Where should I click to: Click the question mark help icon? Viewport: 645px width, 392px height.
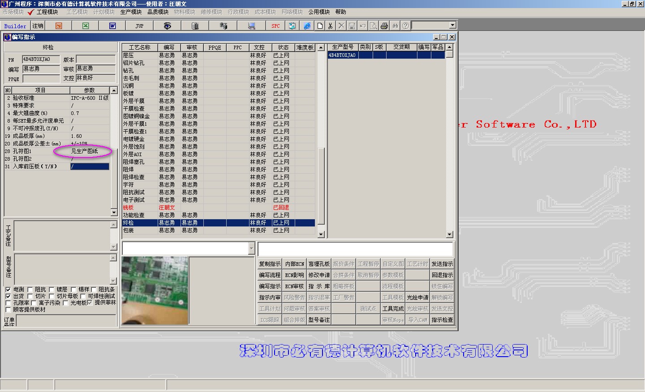(x=406, y=26)
